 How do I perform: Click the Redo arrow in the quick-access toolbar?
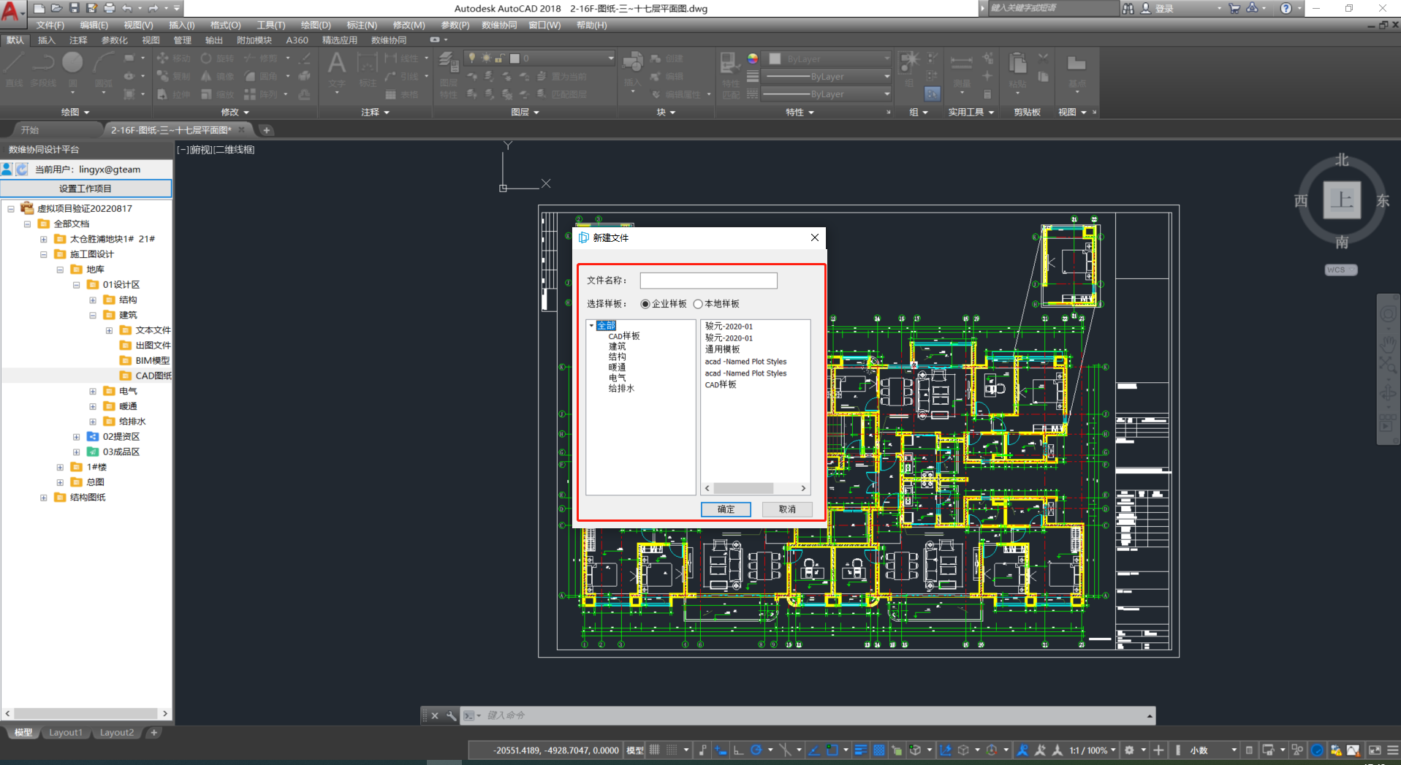(153, 8)
